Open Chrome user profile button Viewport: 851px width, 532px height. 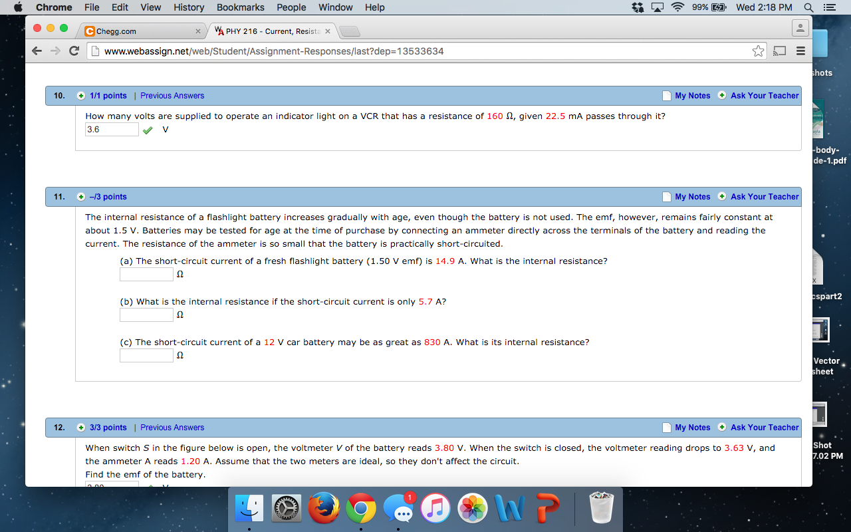point(800,29)
